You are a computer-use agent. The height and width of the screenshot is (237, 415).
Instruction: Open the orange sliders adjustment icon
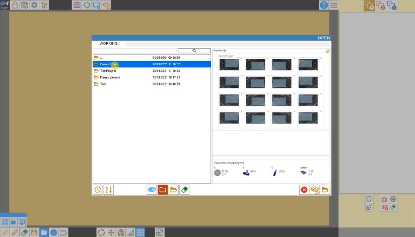tap(44, 5)
